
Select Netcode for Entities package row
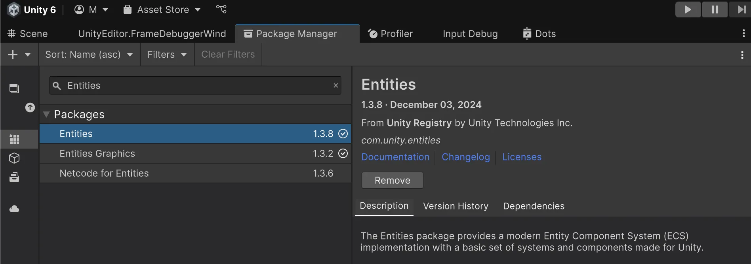(x=195, y=173)
